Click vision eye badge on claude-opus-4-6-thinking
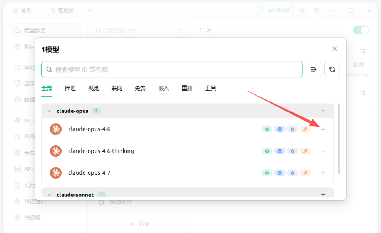 [267, 151]
